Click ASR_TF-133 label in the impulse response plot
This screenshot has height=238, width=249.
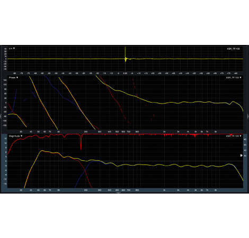[x=233, y=49]
